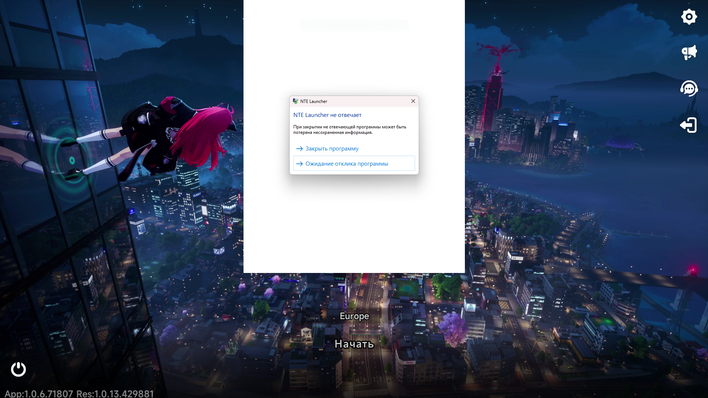Click the App and Res version text
Image resolution: width=708 pixels, height=398 pixels.
pyautogui.click(x=79, y=394)
